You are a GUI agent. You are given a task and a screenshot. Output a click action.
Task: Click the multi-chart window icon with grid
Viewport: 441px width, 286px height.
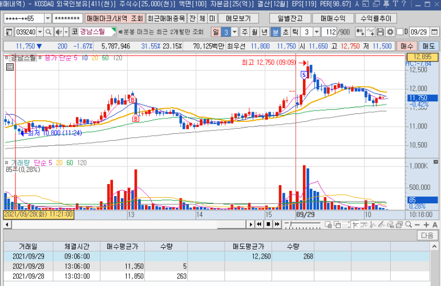(x=328, y=224)
